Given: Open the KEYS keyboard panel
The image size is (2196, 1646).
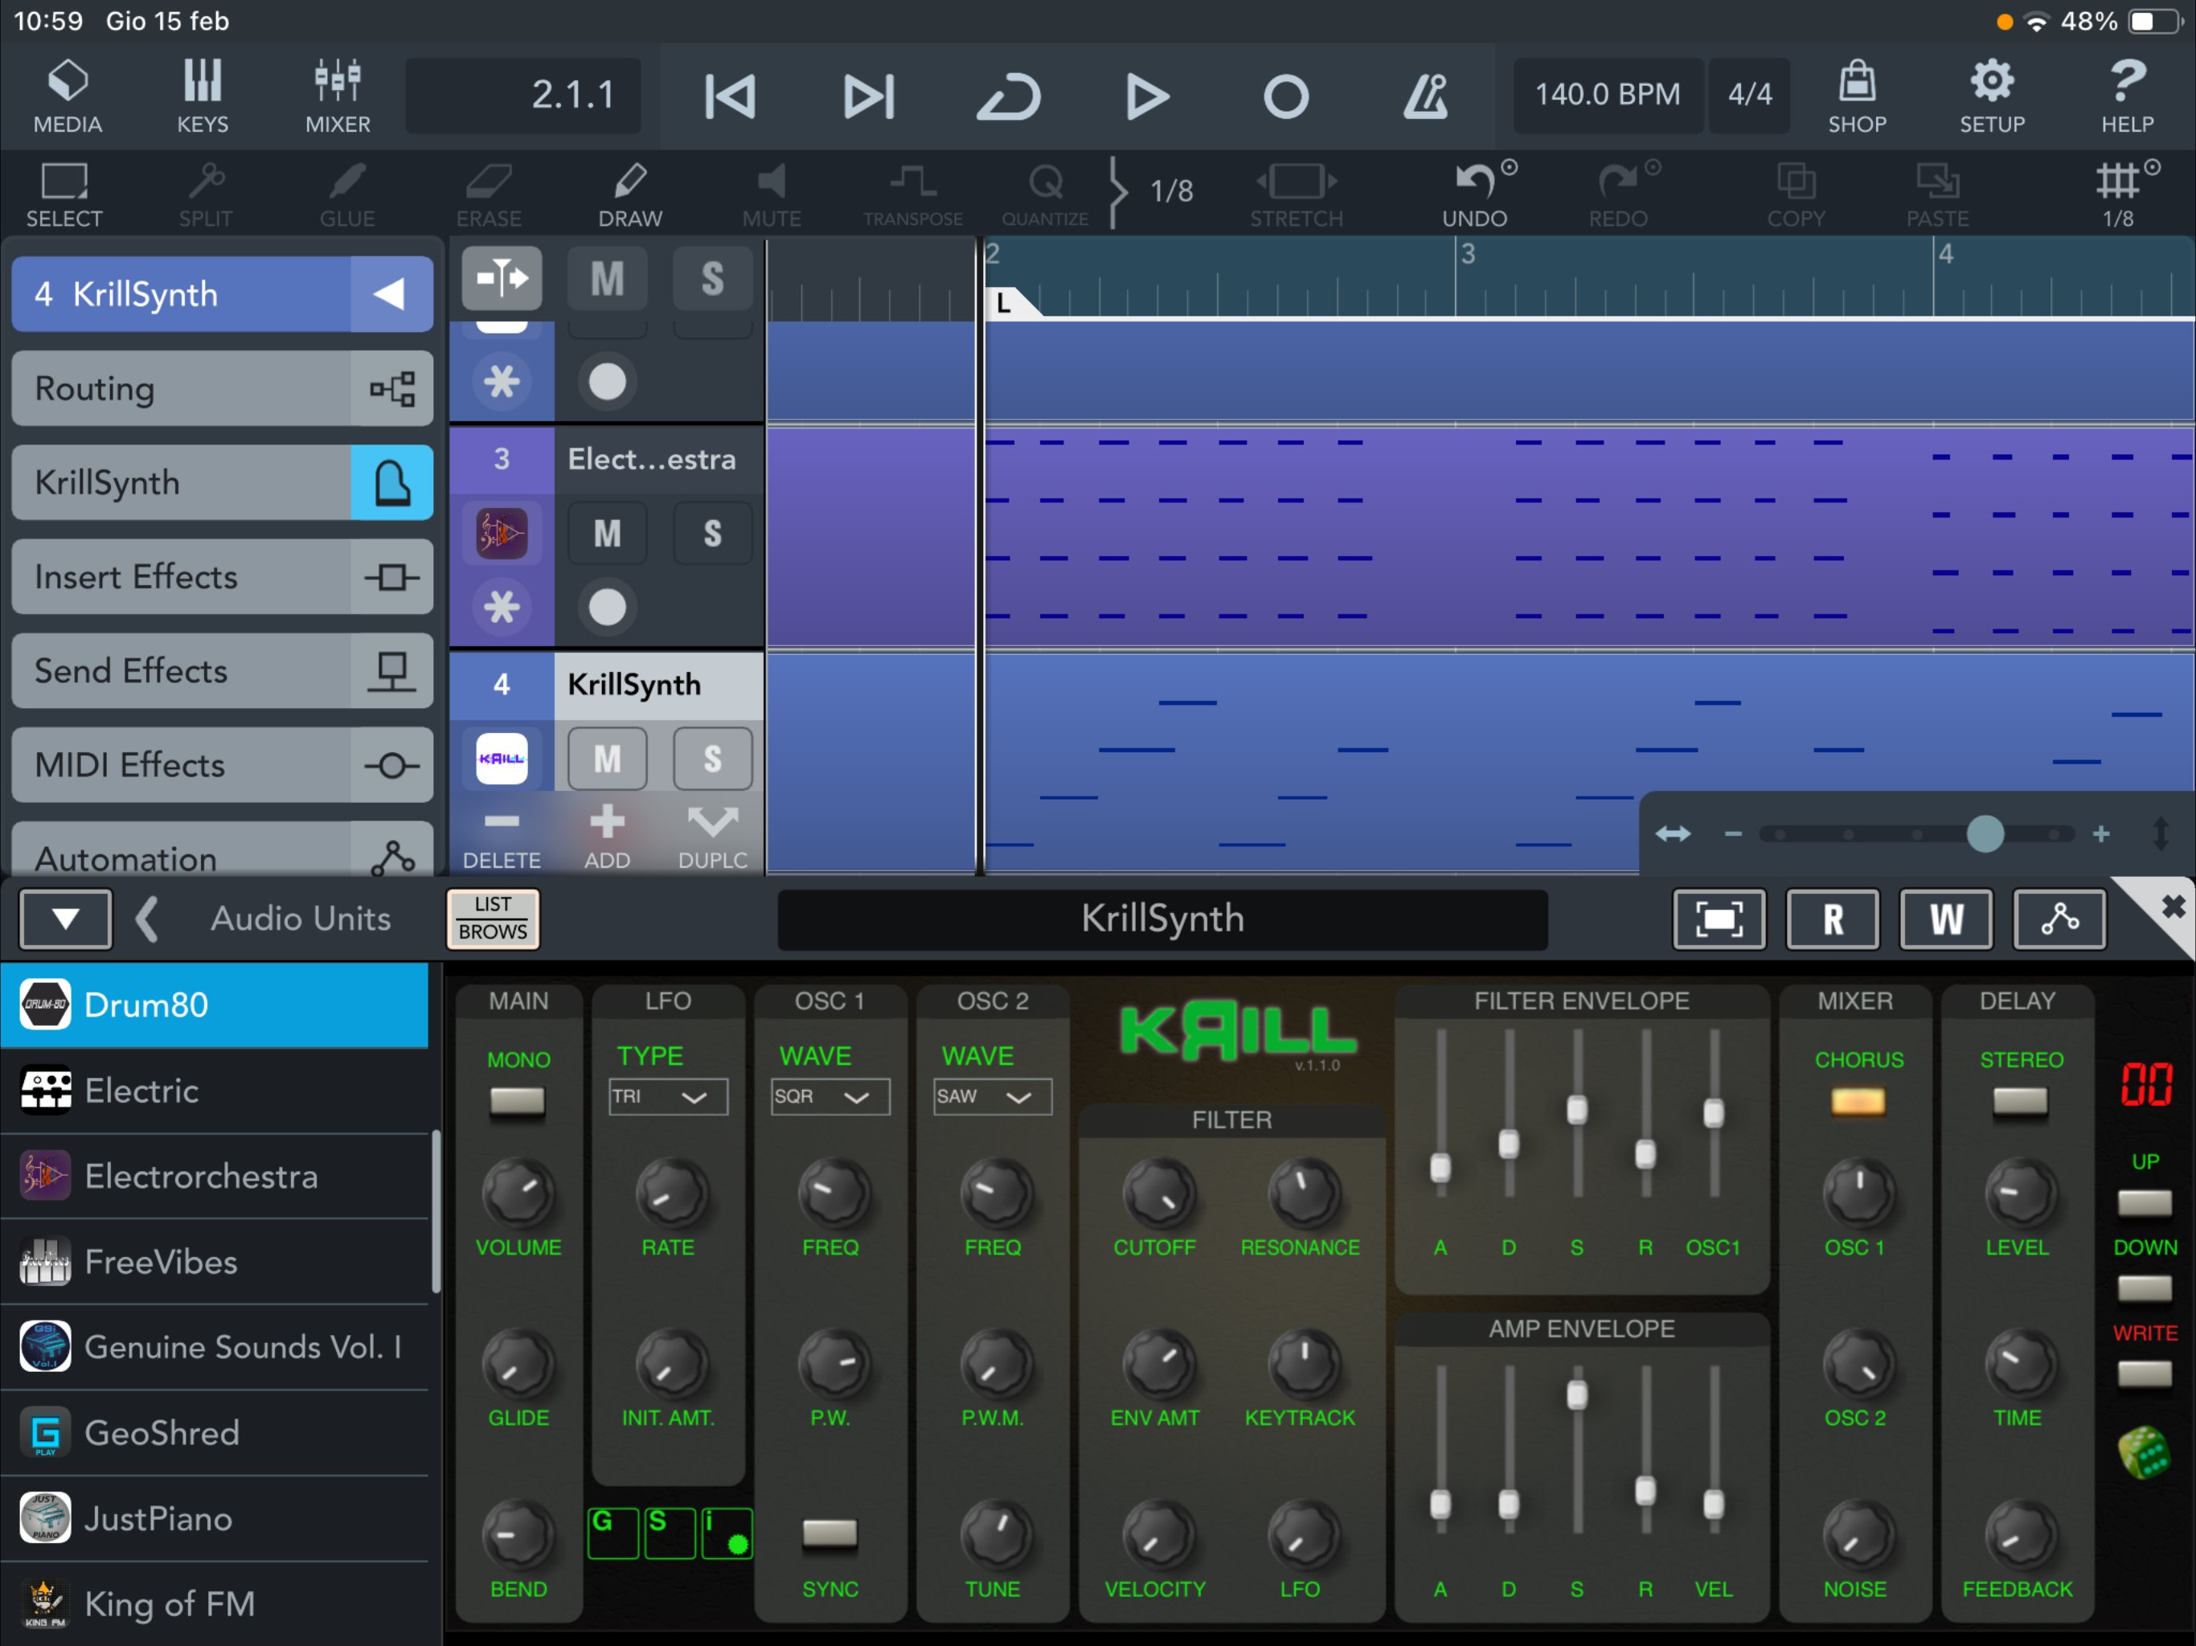Looking at the screenshot, I should (x=203, y=96).
